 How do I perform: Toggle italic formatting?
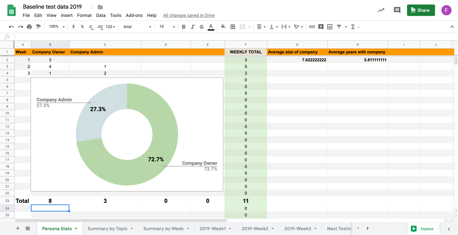(192, 27)
